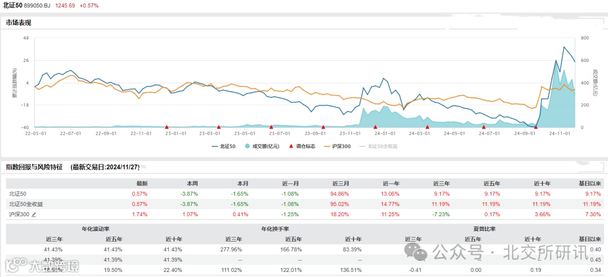Toggle the 沪深300 line in chart legend

(x=337, y=146)
